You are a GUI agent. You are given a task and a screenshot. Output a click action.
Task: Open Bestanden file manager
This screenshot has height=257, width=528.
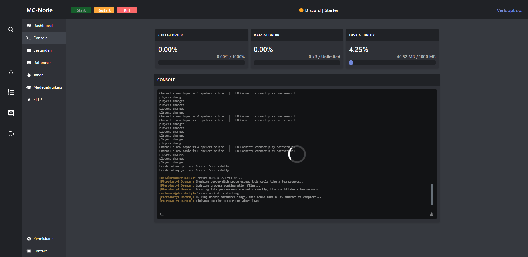42,50
